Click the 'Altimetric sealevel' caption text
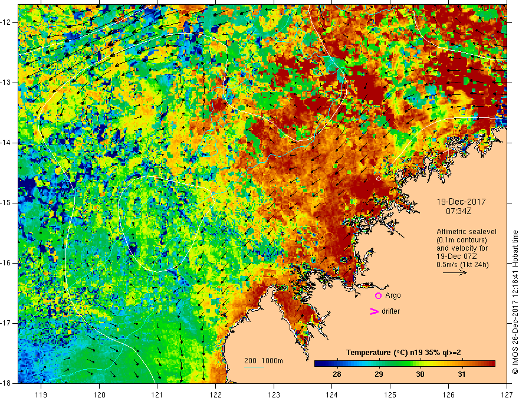The height and width of the screenshot is (401, 519). coord(467,232)
